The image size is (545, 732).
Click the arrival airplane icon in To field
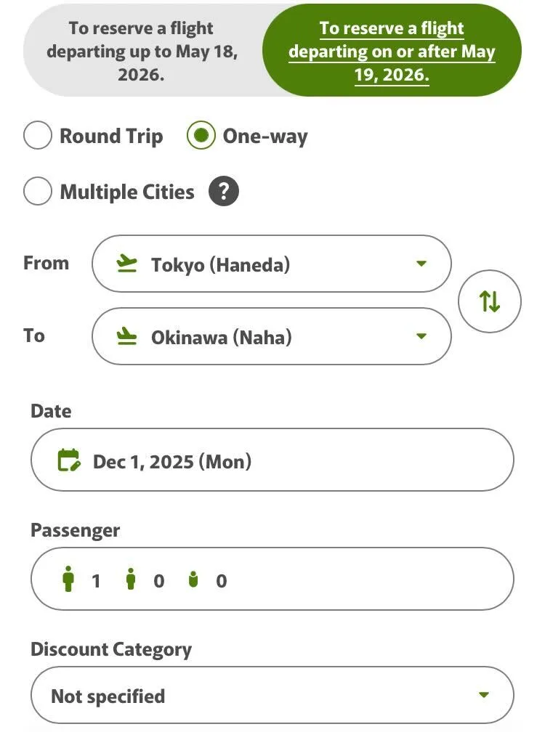pos(126,337)
